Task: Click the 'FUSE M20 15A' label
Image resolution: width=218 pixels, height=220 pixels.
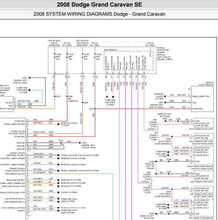Action: coord(70,57)
